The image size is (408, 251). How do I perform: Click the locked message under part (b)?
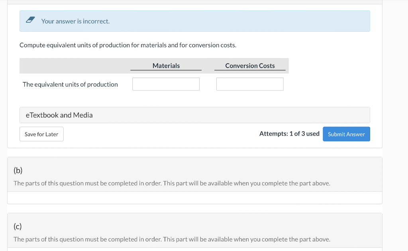point(172,183)
